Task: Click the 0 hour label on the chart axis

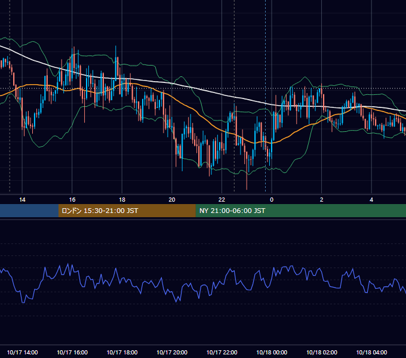Action: (x=272, y=200)
